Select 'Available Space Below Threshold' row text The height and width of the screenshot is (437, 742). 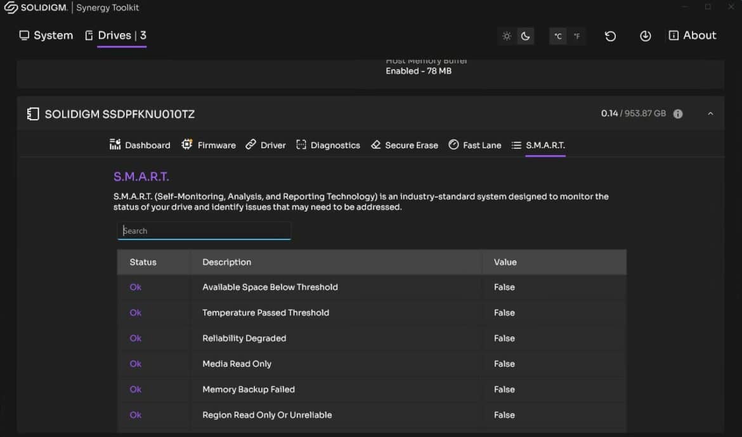tap(270, 288)
